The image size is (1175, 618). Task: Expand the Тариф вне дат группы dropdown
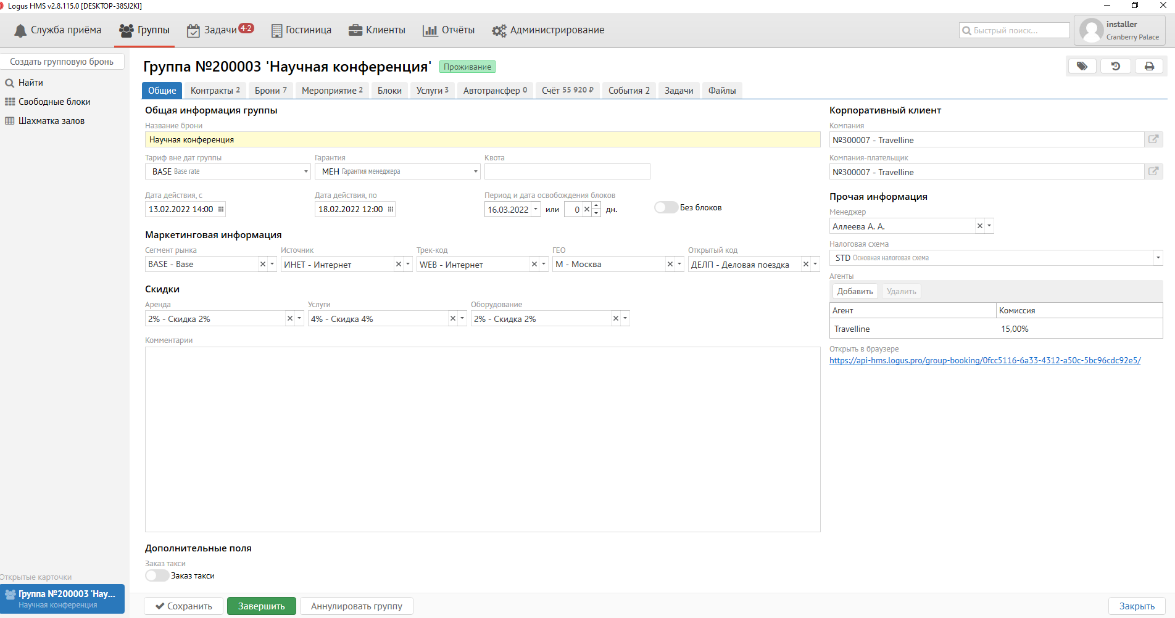coord(305,171)
